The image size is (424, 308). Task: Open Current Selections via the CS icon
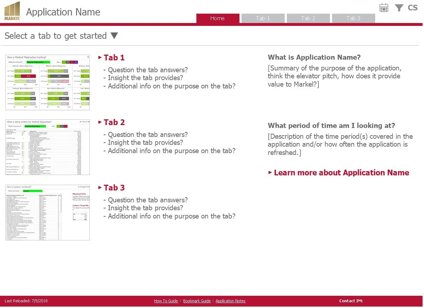tap(412, 8)
